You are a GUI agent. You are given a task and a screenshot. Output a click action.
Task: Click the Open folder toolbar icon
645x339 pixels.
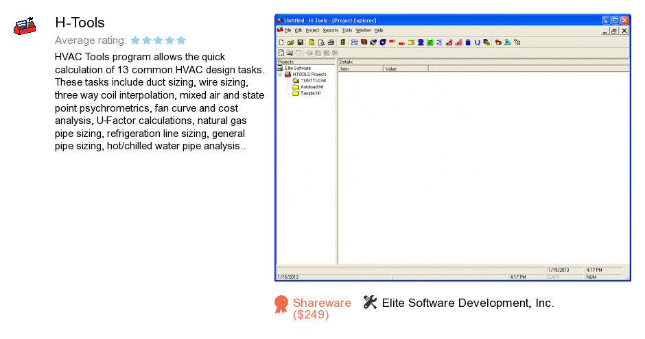(x=291, y=42)
